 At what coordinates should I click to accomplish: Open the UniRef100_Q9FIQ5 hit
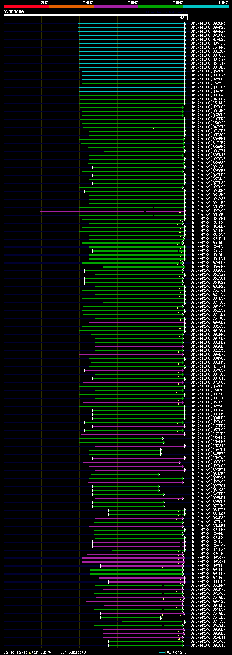pyautogui.click(x=208, y=87)
